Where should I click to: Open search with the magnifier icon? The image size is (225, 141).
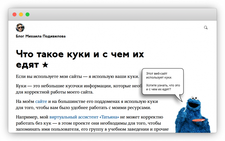point(206,28)
